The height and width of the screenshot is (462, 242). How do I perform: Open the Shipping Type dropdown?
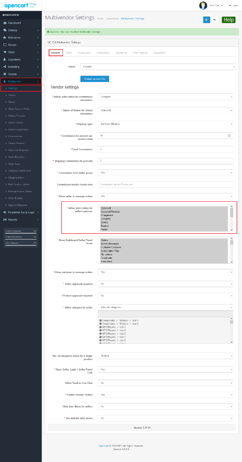coord(165,124)
